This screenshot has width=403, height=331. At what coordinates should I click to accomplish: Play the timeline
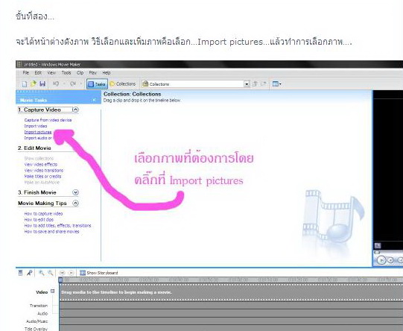pyautogui.click(x=72, y=273)
